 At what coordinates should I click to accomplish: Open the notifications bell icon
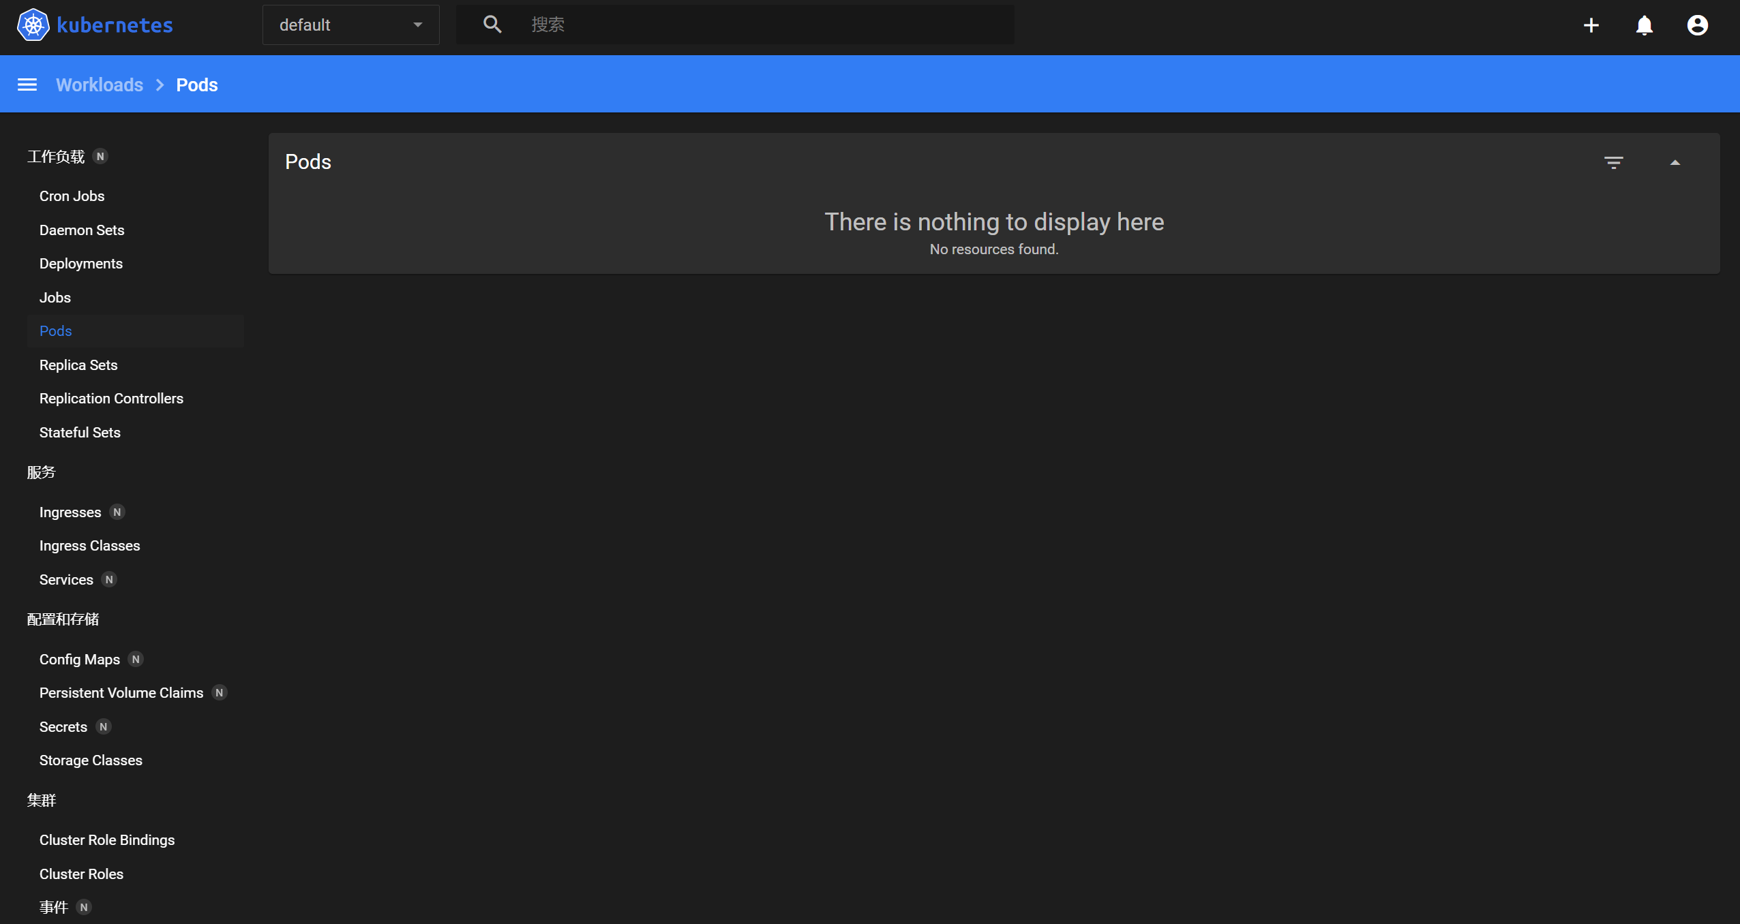click(1644, 25)
